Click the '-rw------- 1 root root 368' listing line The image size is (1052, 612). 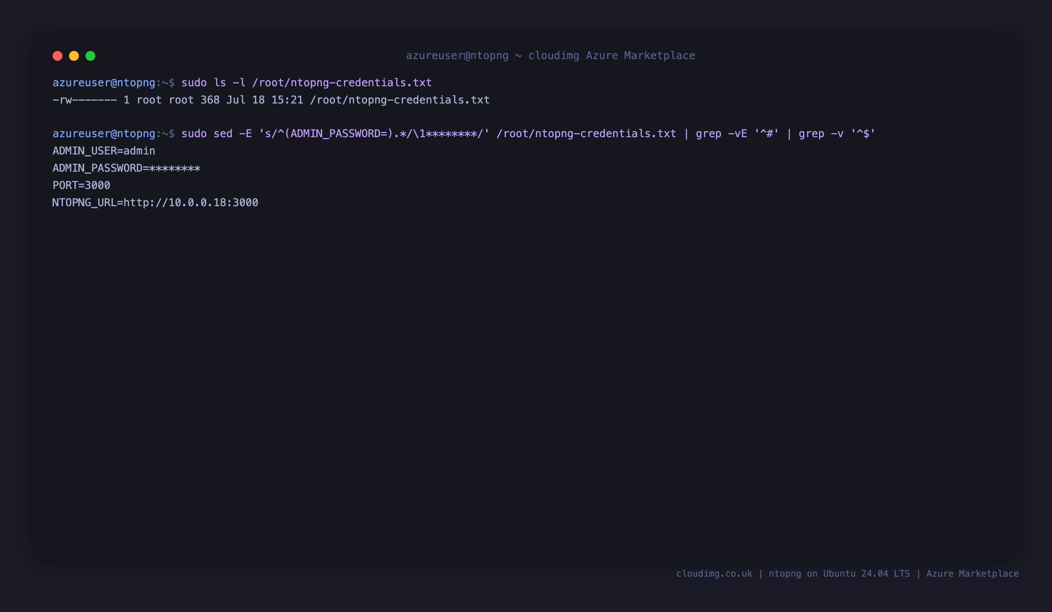point(271,100)
